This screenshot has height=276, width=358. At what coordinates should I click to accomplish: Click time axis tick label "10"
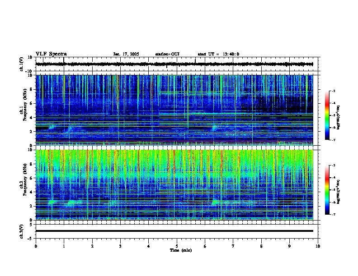(x=318, y=246)
